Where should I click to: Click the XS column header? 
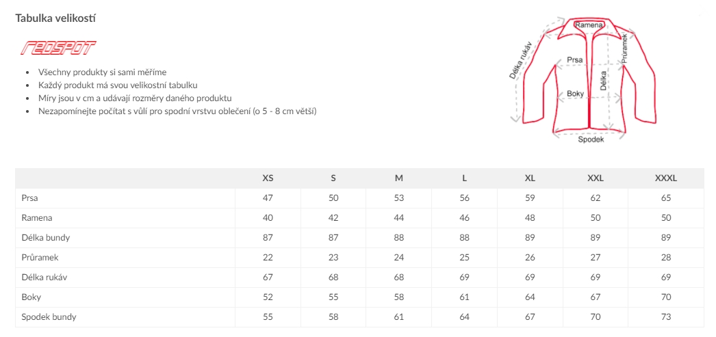point(268,178)
